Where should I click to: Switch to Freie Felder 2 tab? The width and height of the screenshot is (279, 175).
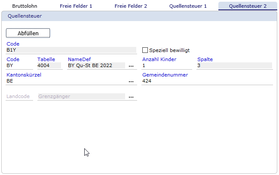click(x=131, y=6)
